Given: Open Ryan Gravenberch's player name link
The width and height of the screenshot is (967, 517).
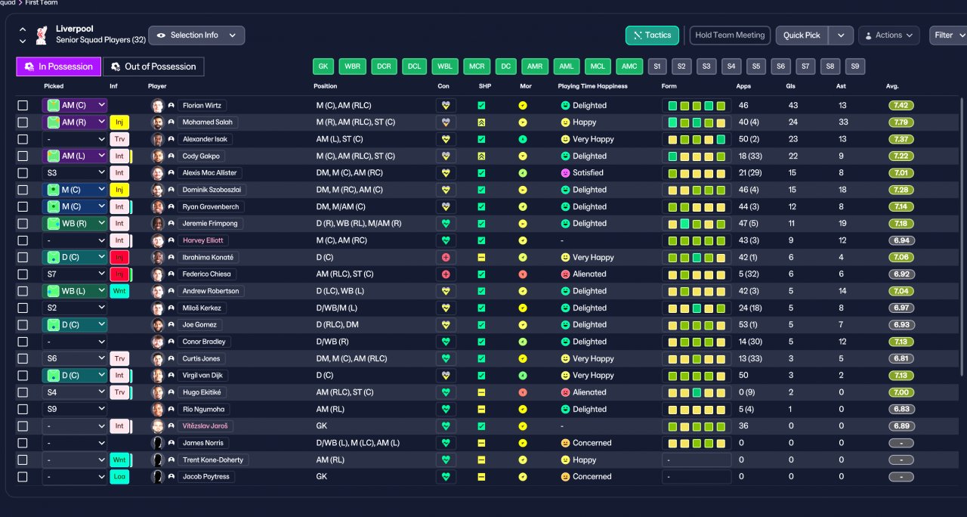Looking at the screenshot, I should [211, 207].
